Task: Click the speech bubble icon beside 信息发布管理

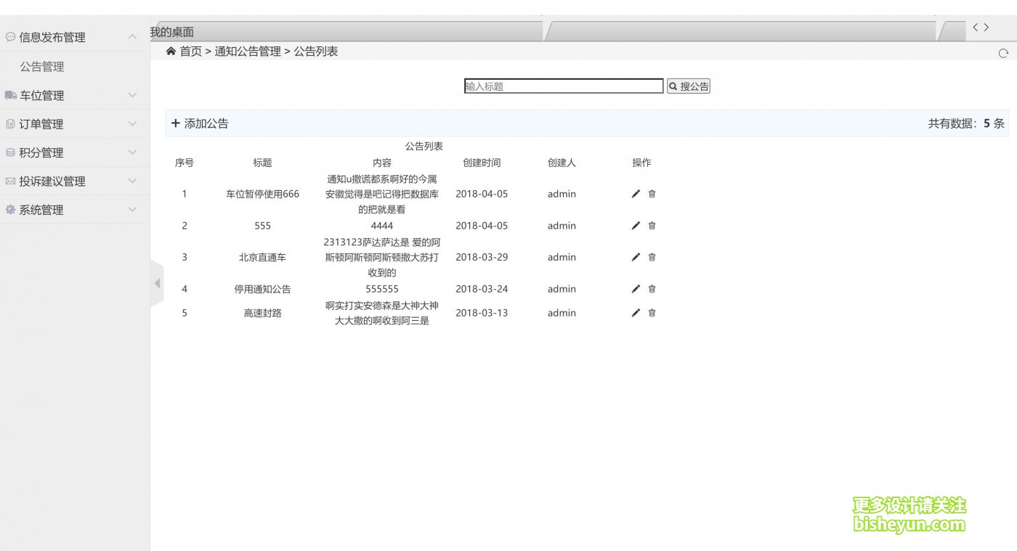Action: coord(10,36)
